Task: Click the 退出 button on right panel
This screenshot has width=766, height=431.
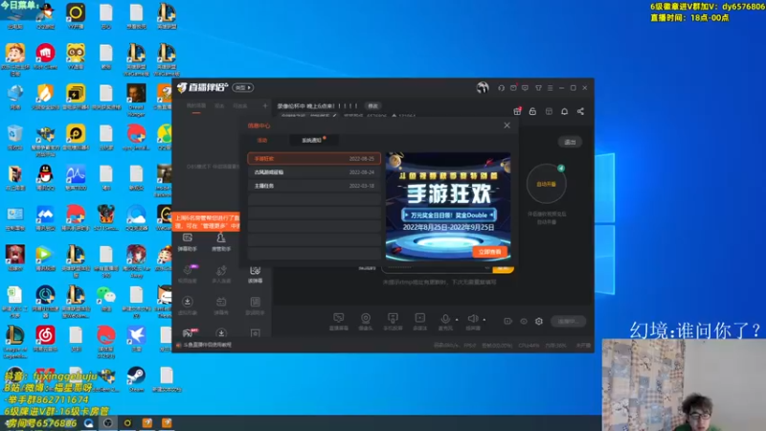Action: tap(570, 142)
